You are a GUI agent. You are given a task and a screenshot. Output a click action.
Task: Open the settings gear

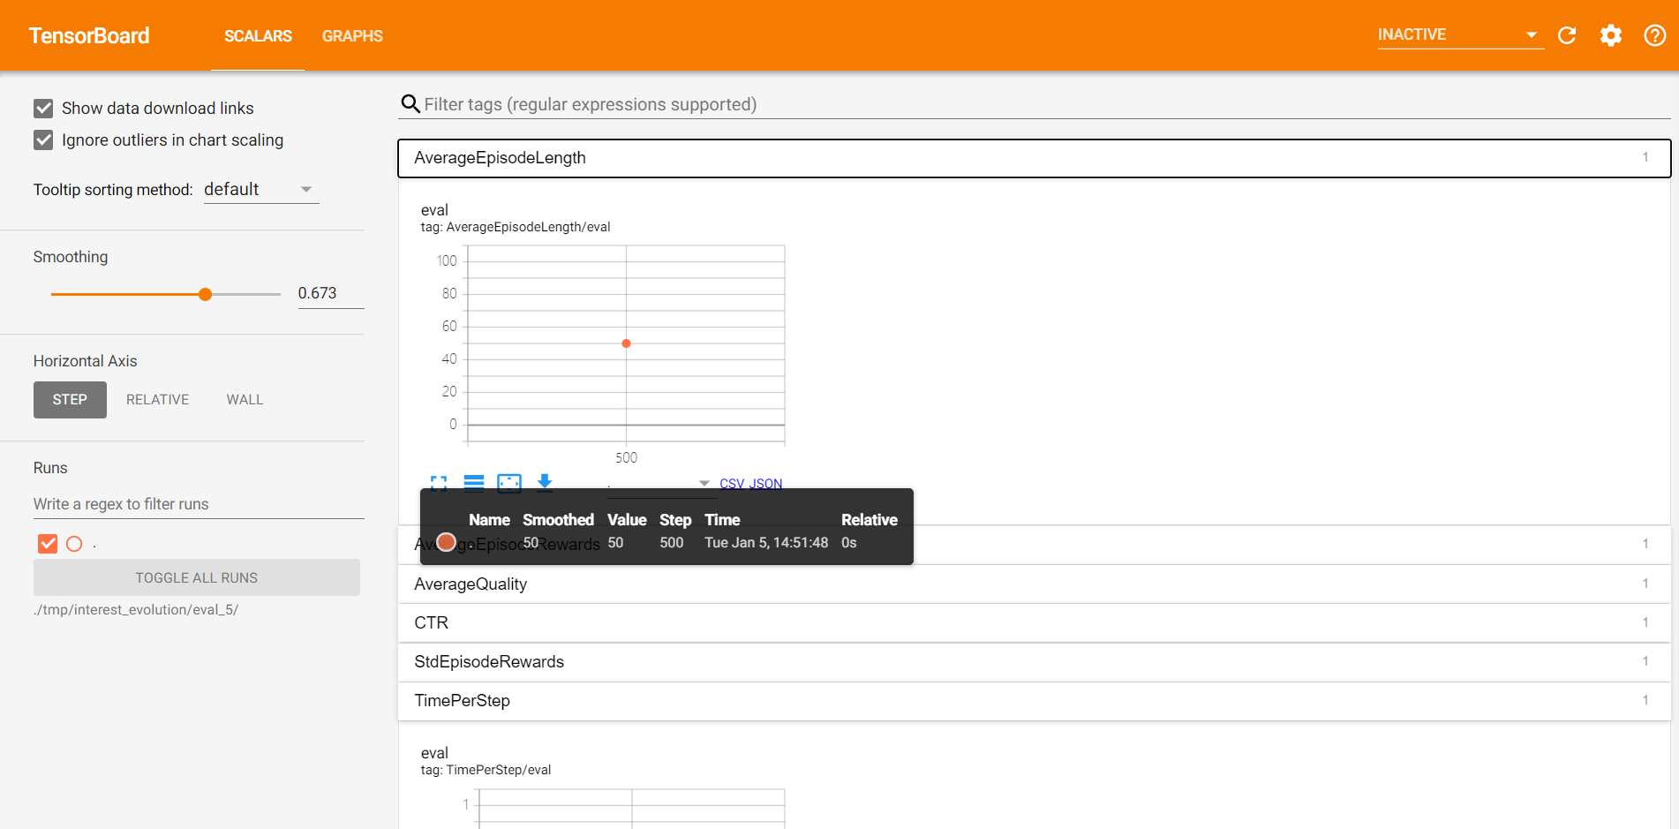1611,35
